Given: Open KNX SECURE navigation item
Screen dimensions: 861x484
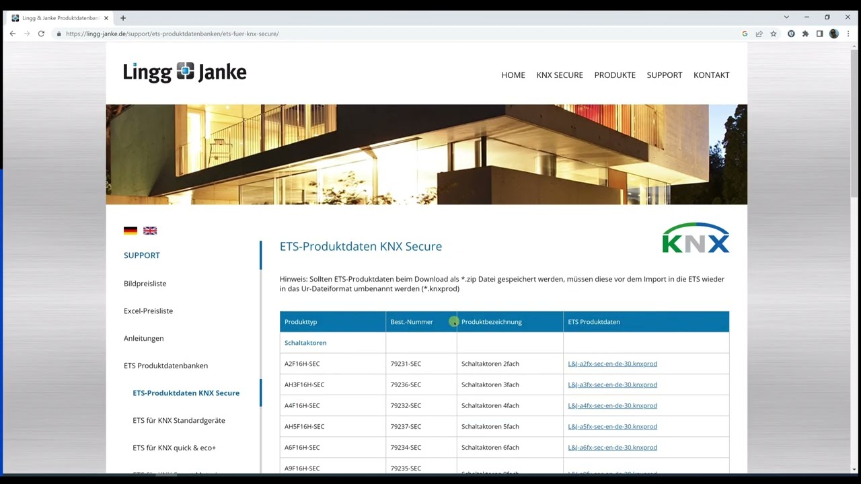Looking at the screenshot, I should coord(560,75).
